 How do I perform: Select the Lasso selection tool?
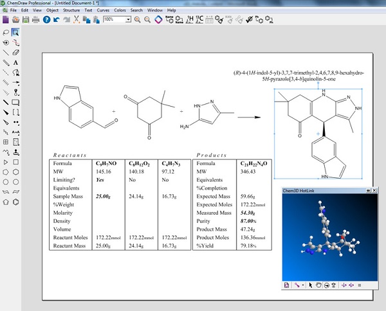point(6,31)
